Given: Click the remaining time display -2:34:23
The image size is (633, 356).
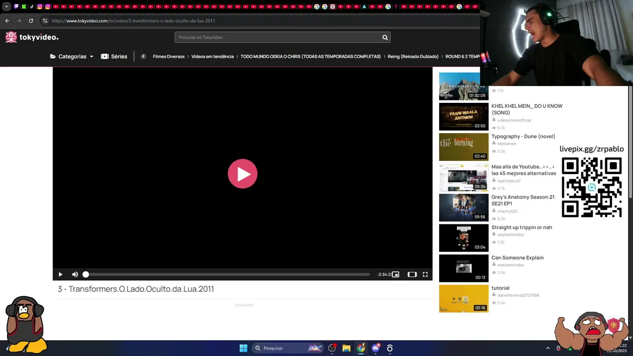Looking at the screenshot, I should [384, 274].
